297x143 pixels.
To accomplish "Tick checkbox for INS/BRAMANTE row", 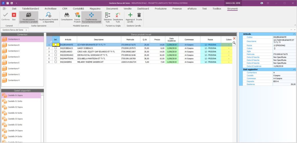I will coord(56,44).
